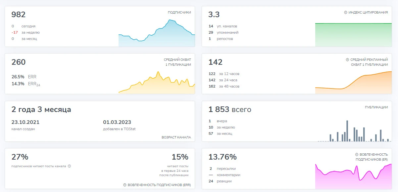Click the 57 monthly publications value
The height and width of the screenshot is (192, 398).
click(211, 134)
